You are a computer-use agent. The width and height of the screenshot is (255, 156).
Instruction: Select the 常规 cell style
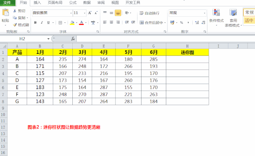point(249,12)
